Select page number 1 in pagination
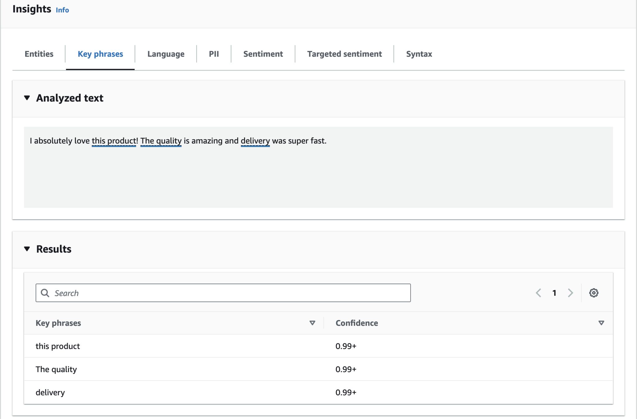 [x=554, y=293]
